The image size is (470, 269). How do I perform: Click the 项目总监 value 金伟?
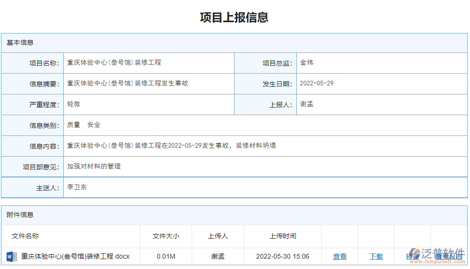[307, 62]
